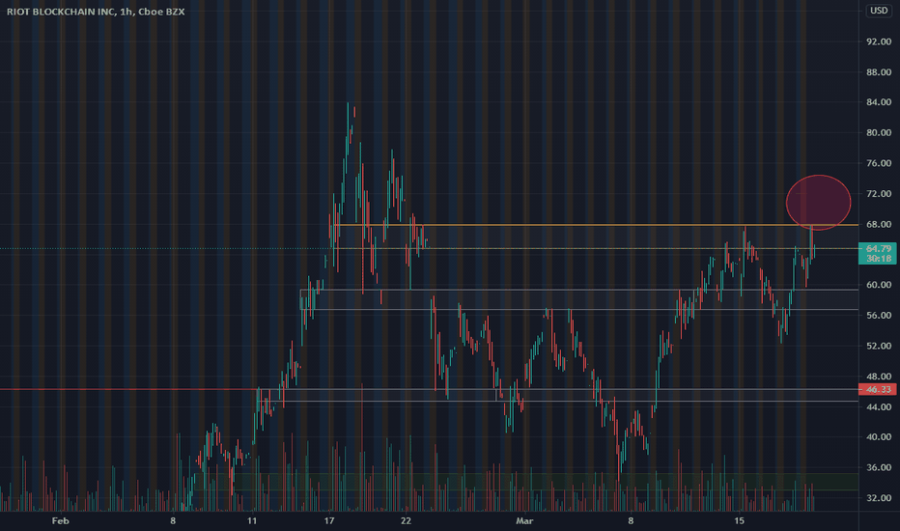Click the 40.00 price axis label
The width and height of the screenshot is (900, 531).
tap(879, 436)
